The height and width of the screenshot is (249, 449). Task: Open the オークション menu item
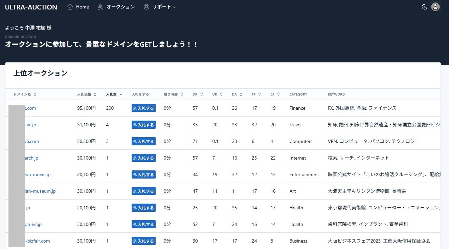click(x=116, y=7)
